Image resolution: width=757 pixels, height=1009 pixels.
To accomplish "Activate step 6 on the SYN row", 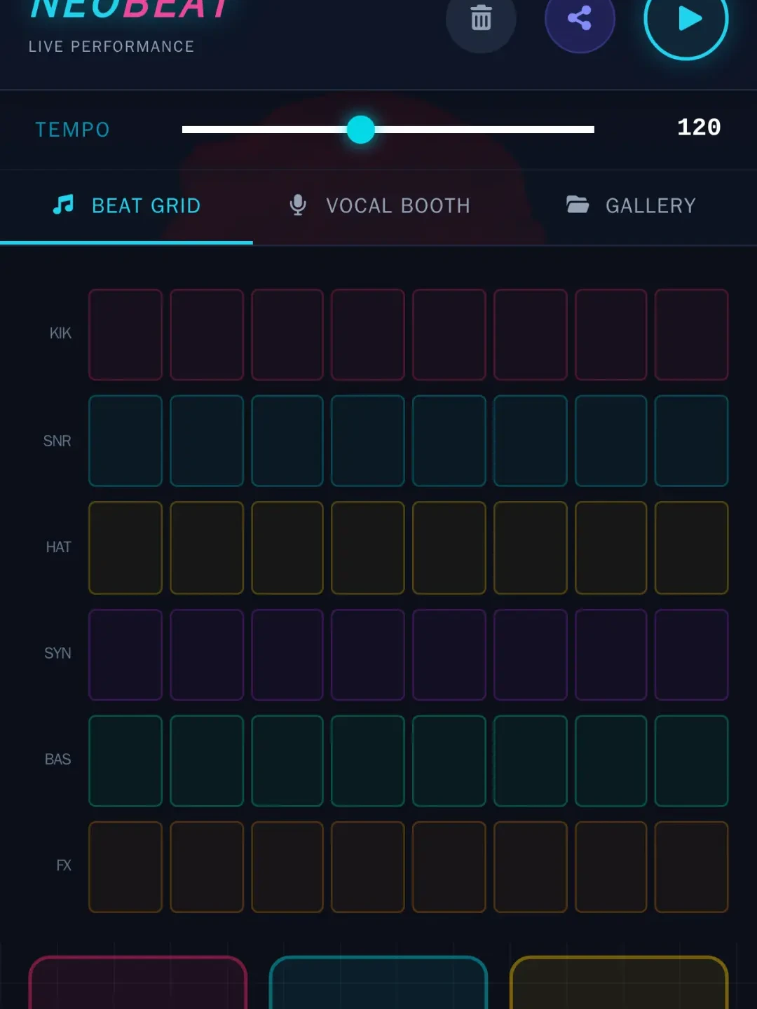I will tap(531, 654).
